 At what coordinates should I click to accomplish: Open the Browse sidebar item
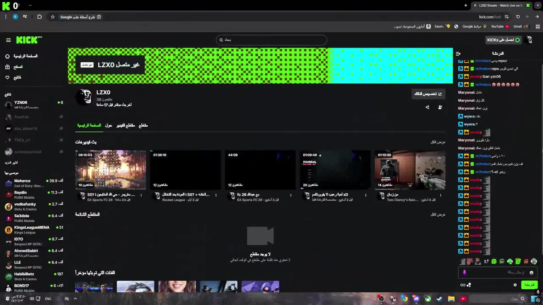[14, 67]
